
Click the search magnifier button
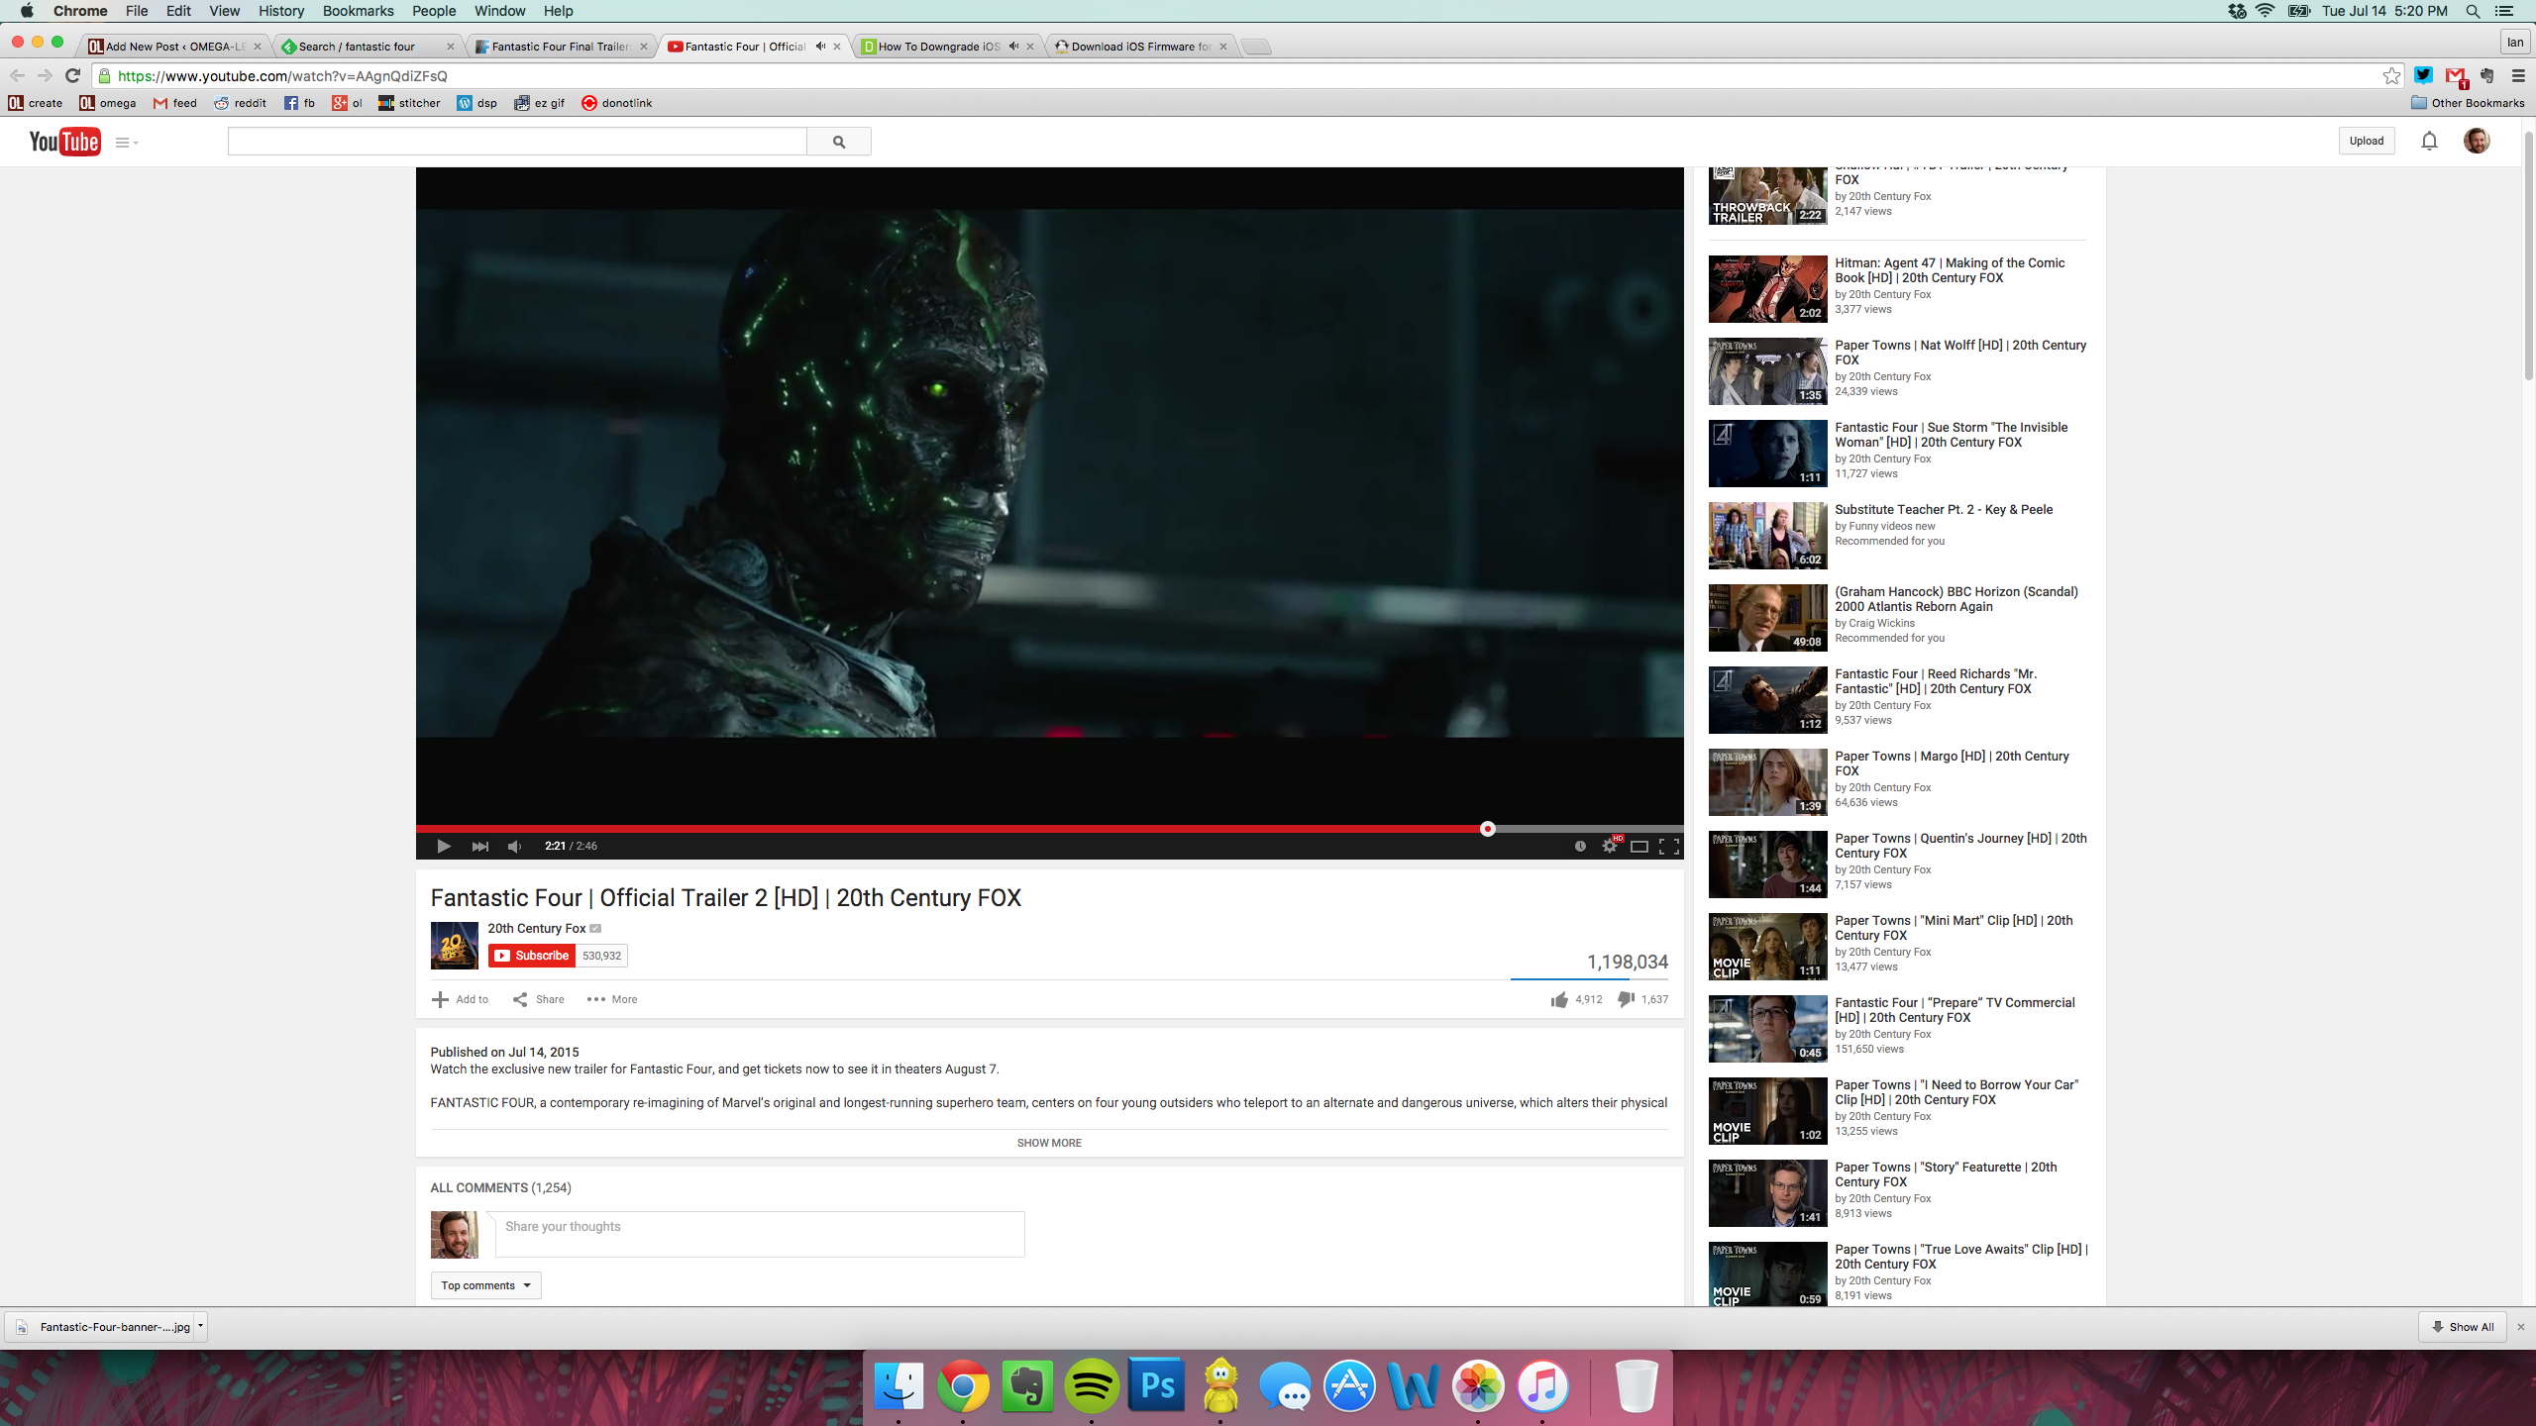click(x=839, y=142)
